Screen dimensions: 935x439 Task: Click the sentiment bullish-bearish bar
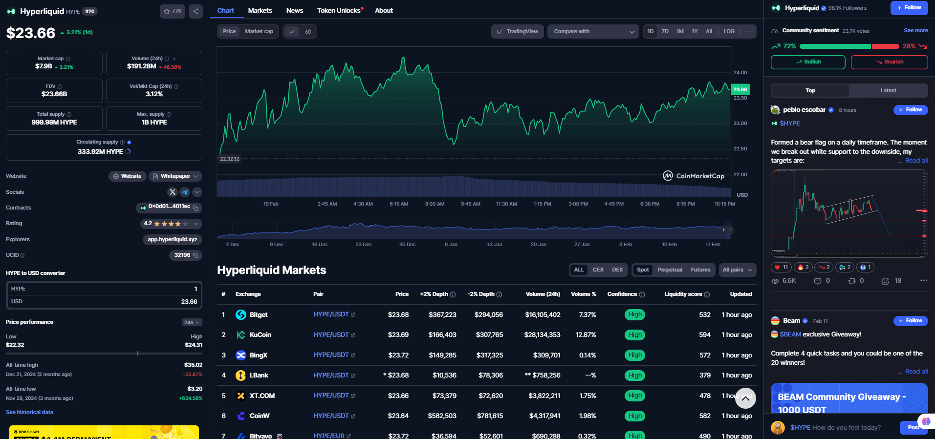849,46
